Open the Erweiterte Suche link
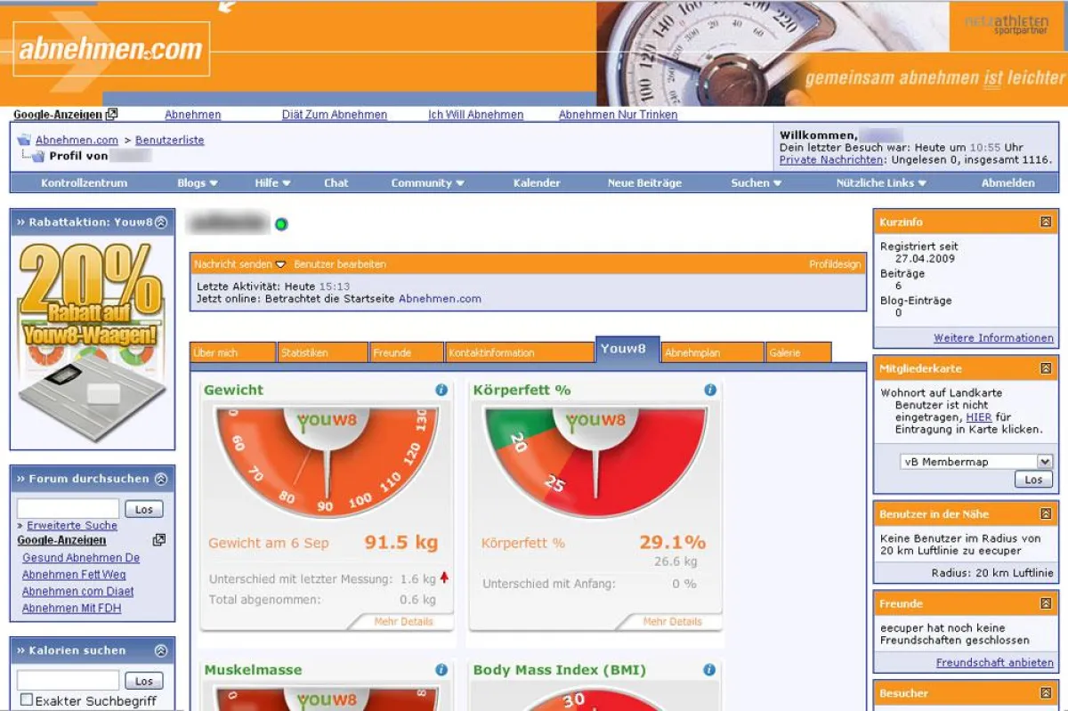This screenshot has width=1068, height=711. pyautogui.click(x=72, y=526)
